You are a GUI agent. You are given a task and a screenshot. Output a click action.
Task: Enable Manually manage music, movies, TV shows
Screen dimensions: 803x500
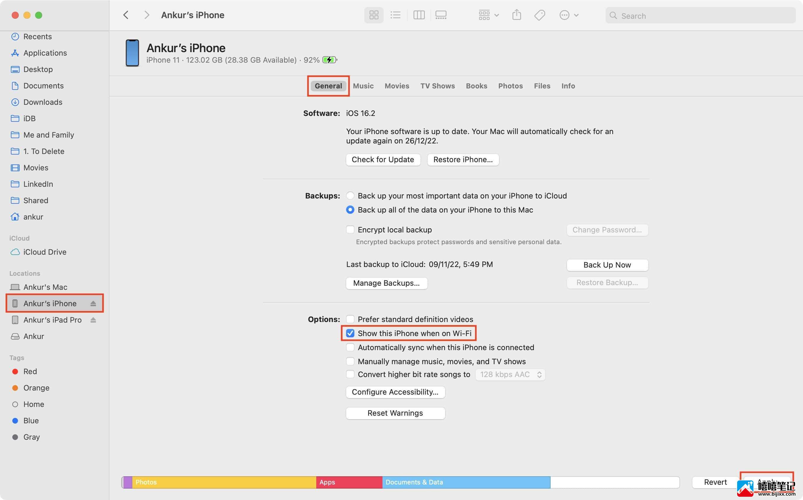click(350, 361)
